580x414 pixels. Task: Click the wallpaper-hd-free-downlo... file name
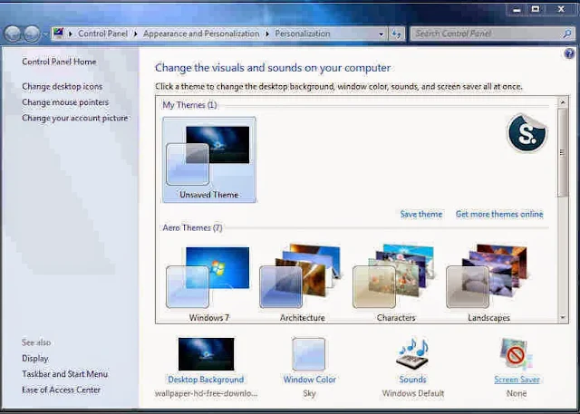206,394
